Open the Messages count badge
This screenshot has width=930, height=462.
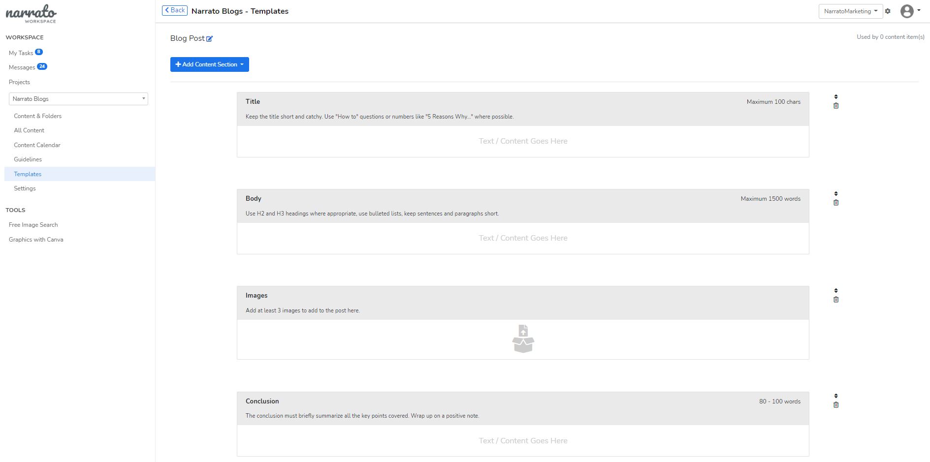point(42,66)
